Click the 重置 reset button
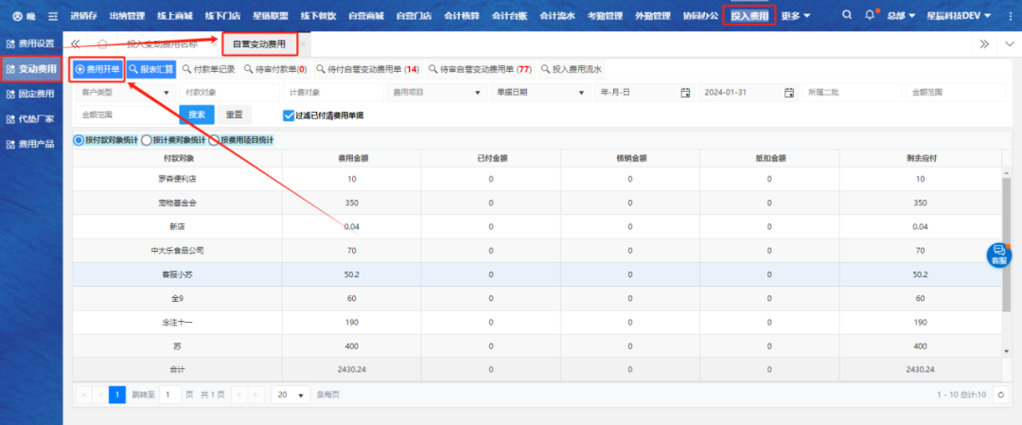 234,115
